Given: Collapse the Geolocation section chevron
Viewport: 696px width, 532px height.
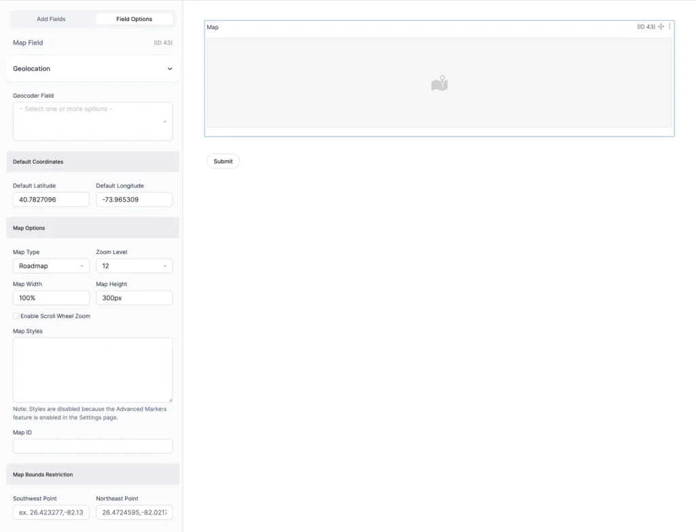Looking at the screenshot, I should [x=169, y=69].
